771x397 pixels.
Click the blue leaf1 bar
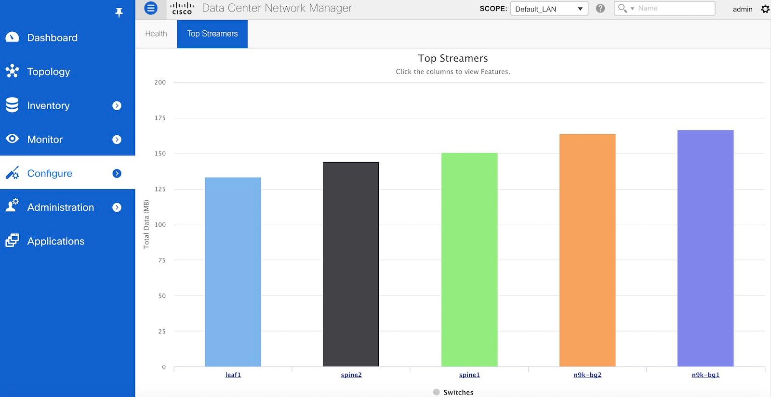point(233,272)
